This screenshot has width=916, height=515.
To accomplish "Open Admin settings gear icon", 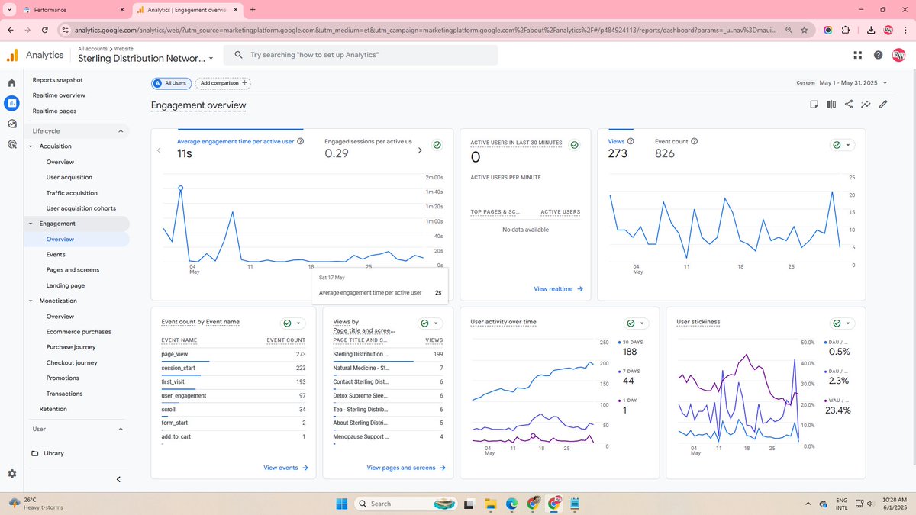I will pos(11,474).
